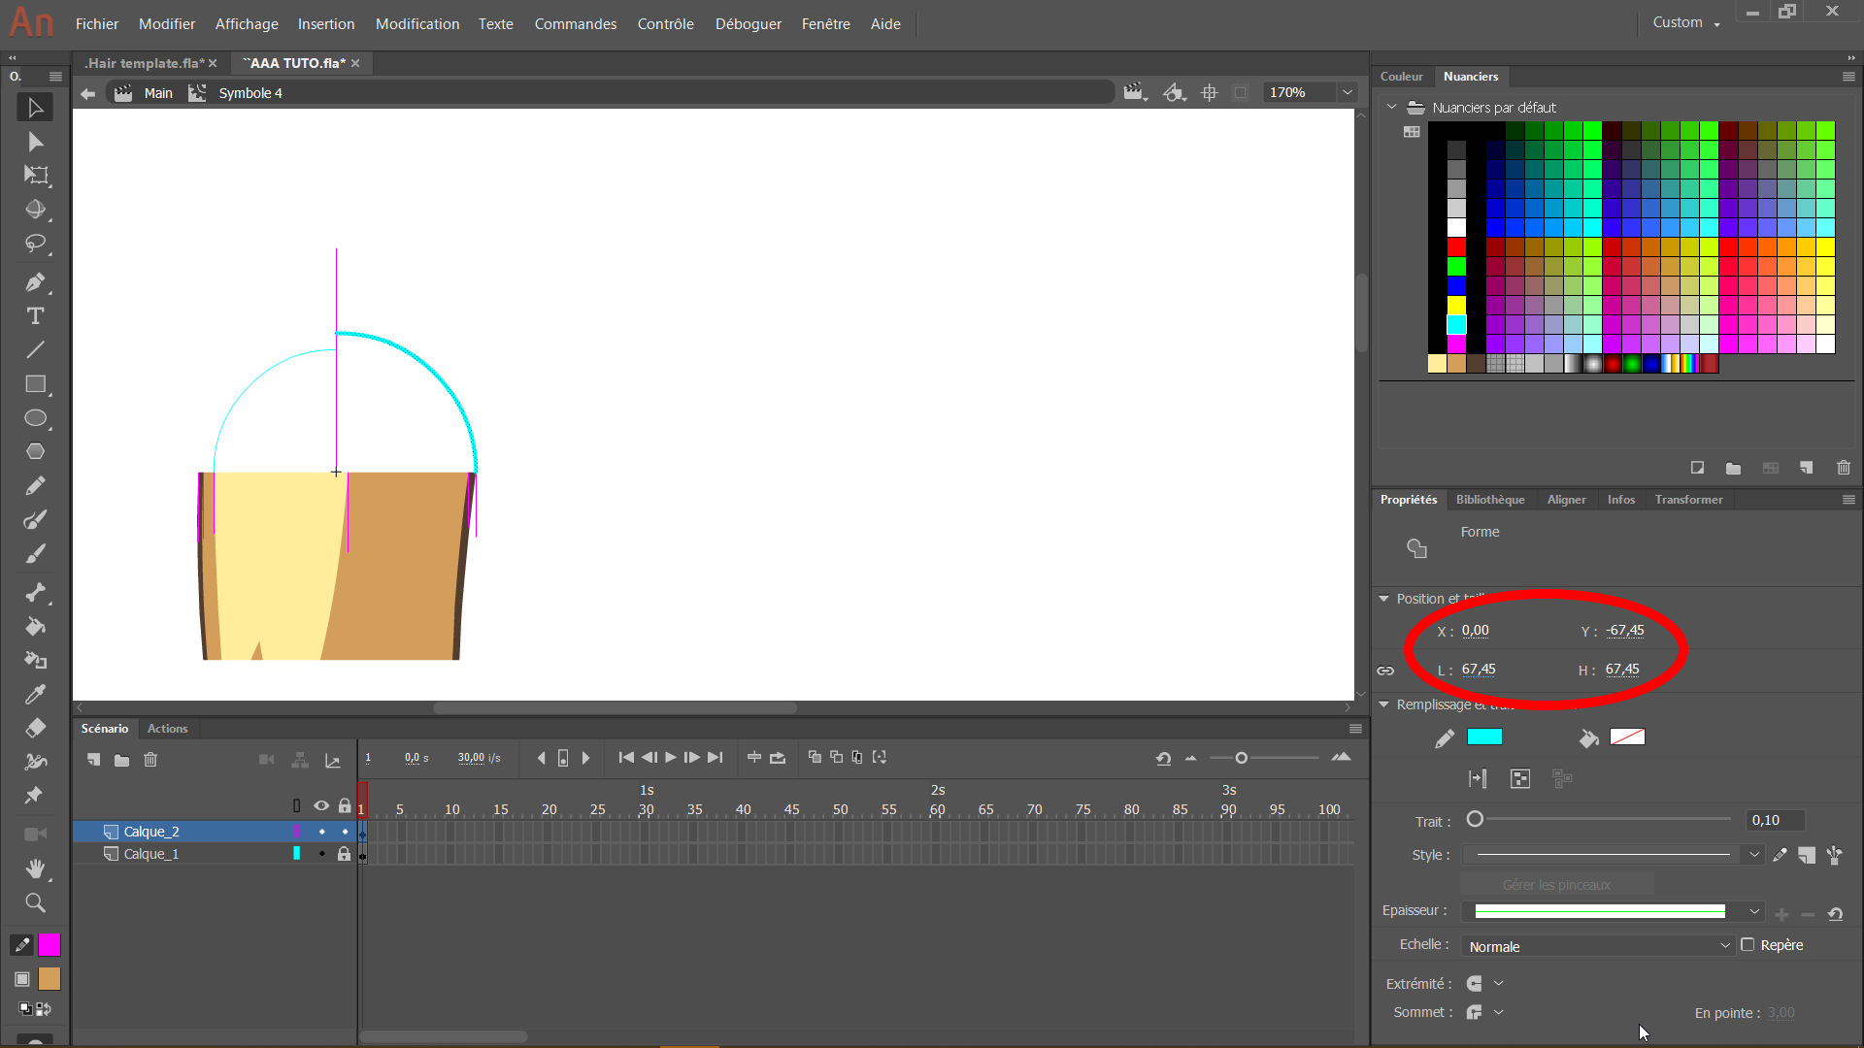Select the Text tool

point(35,316)
